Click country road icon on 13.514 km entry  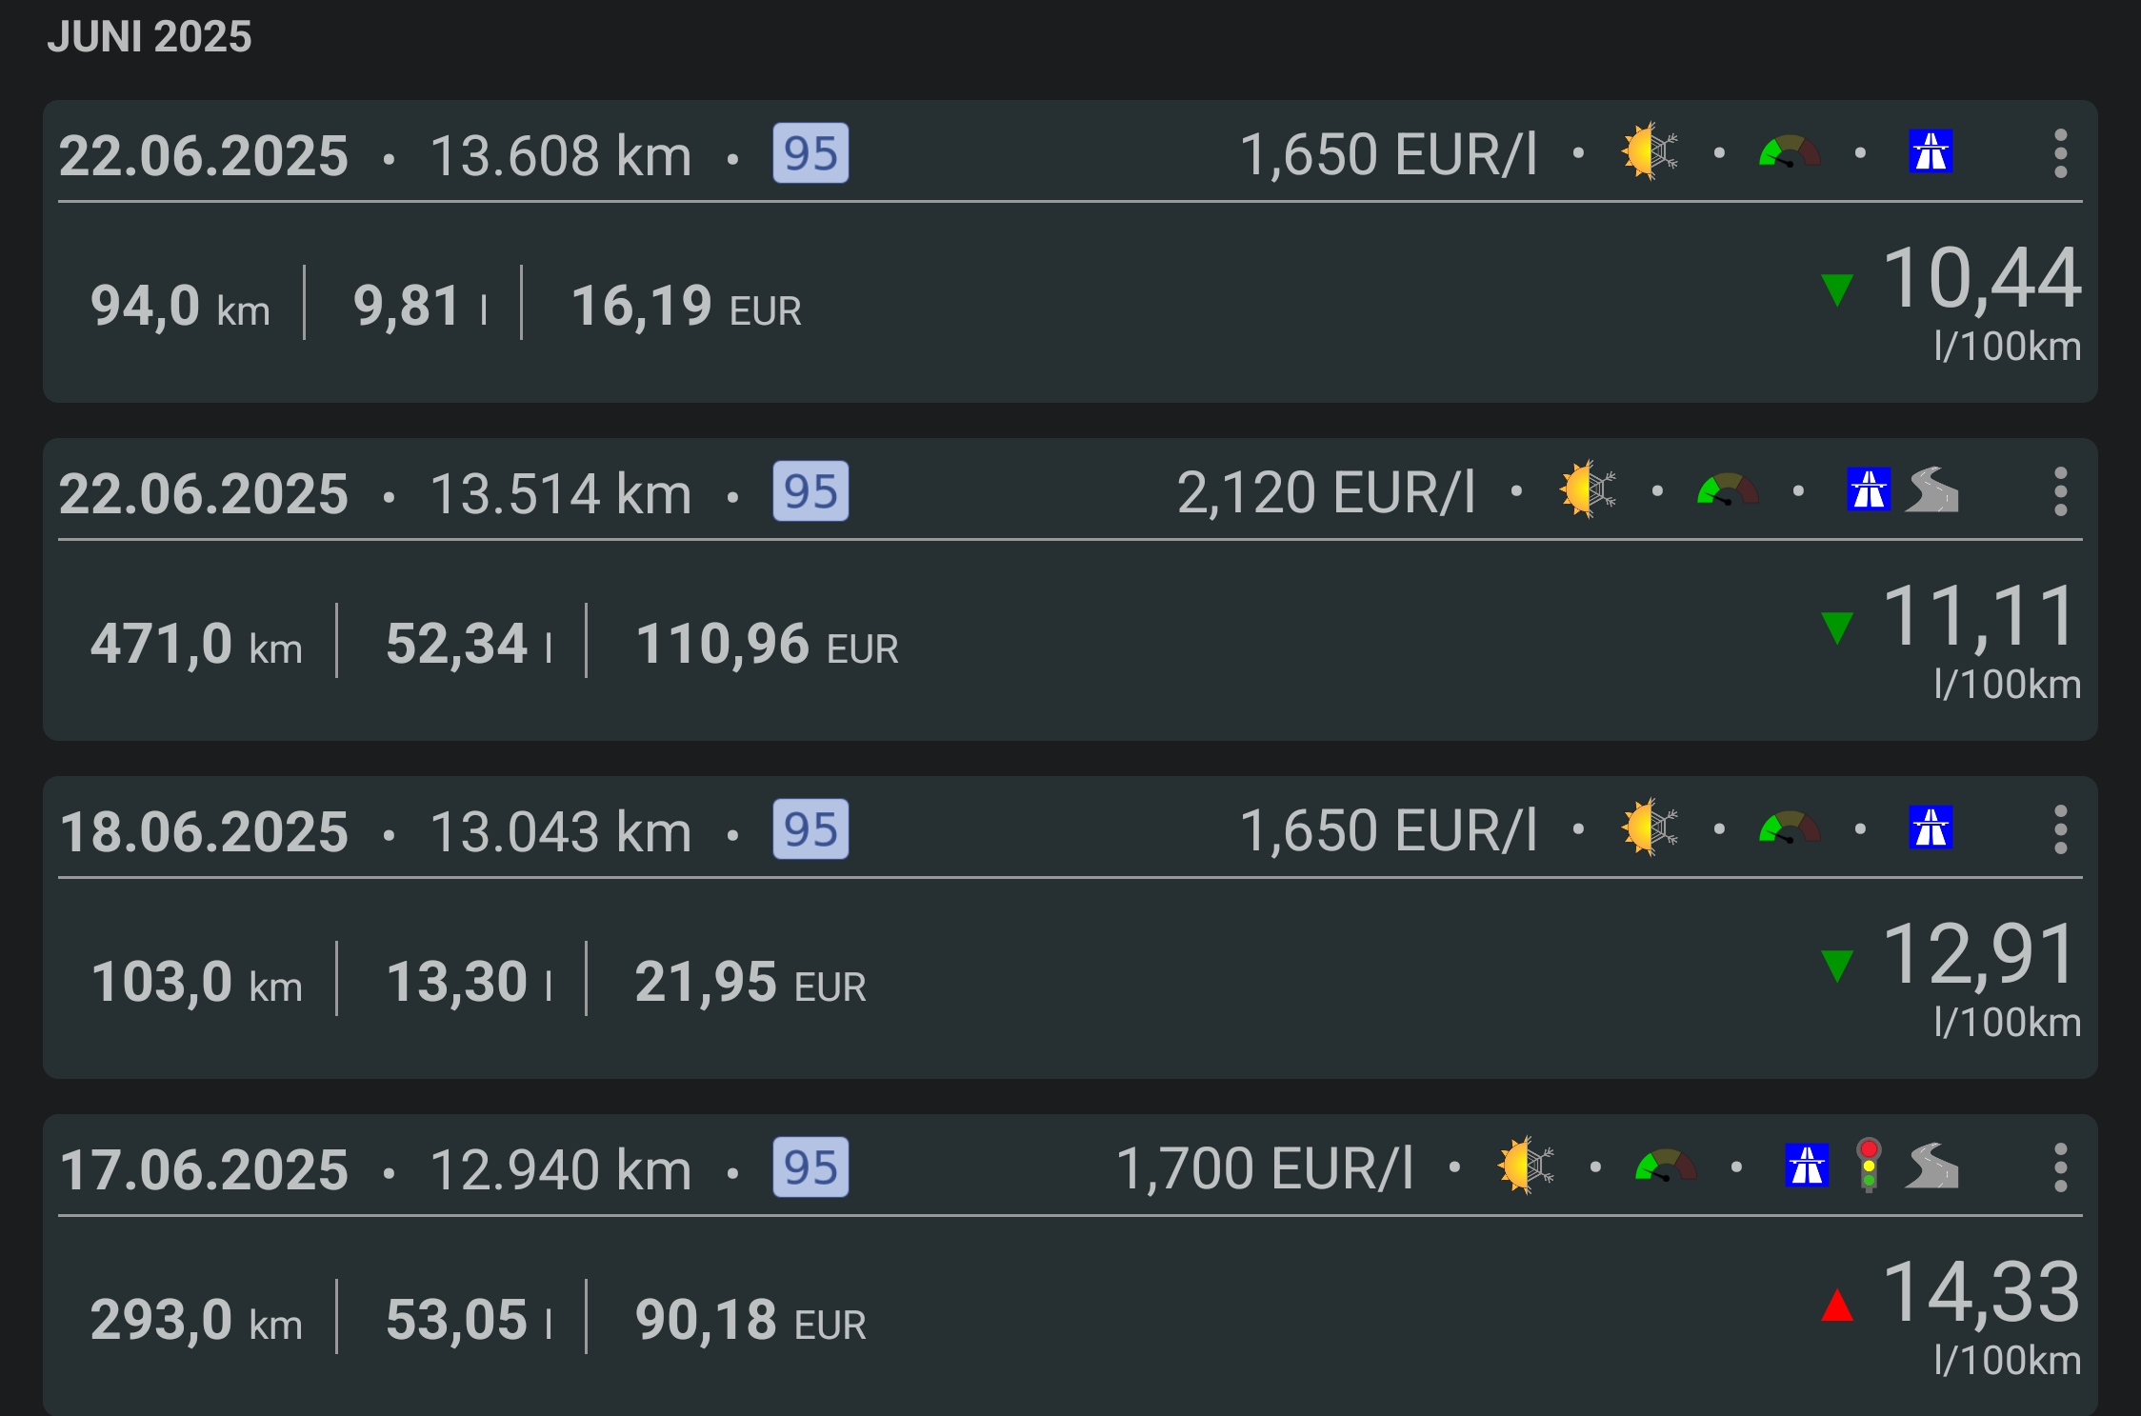tap(1931, 490)
